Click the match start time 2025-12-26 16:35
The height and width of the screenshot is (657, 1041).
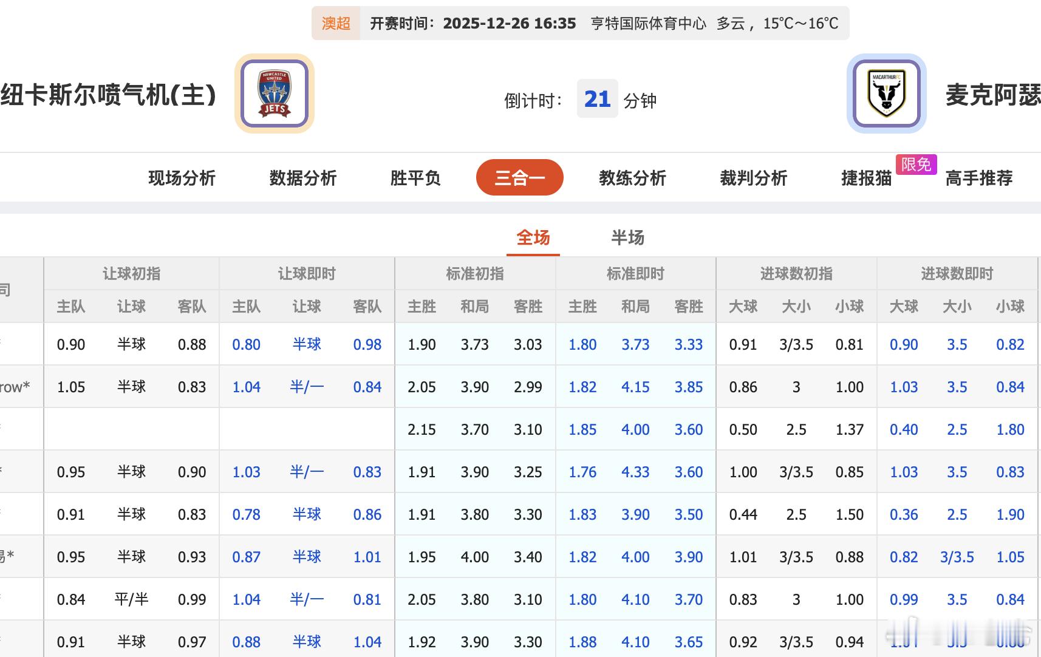pyautogui.click(x=509, y=24)
